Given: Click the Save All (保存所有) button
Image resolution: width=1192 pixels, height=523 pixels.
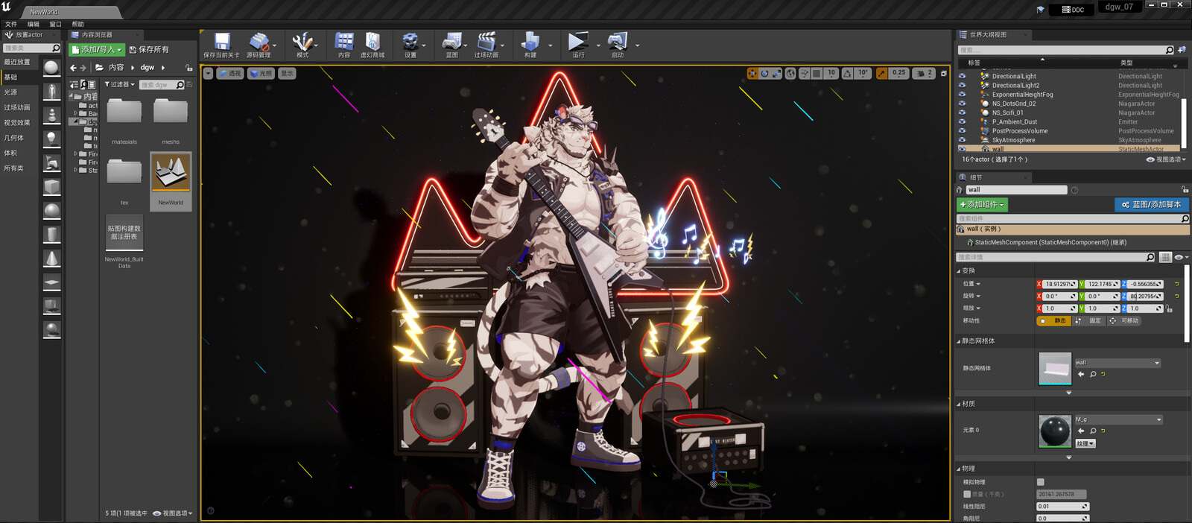Looking at the screenshot, I should (x=149, y=49).
